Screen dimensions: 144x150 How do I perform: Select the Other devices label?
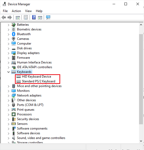(26, 100)
